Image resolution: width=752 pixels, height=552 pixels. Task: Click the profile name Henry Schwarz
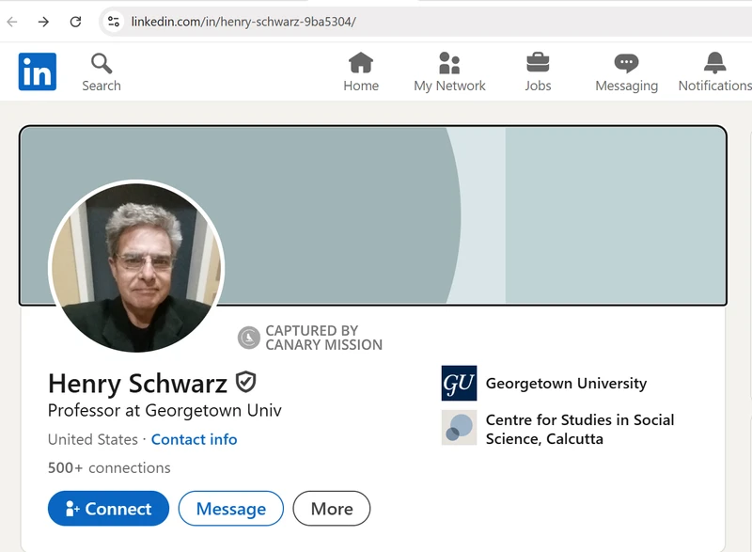tap(137, 384)
